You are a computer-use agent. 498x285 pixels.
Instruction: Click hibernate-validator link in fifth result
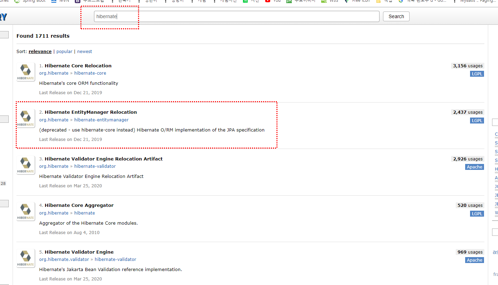tap(115, 260)
